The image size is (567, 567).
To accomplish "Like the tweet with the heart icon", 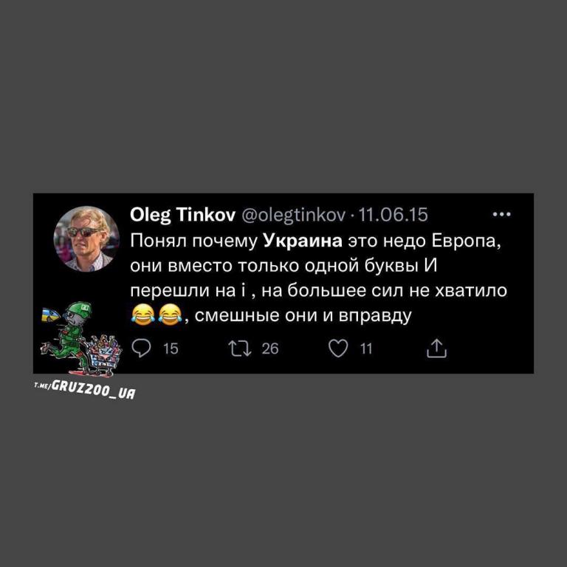I will pyautogui.click(x=338, y=348).
